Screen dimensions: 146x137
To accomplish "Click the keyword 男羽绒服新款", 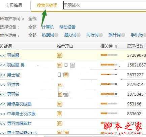I will 19,124.
